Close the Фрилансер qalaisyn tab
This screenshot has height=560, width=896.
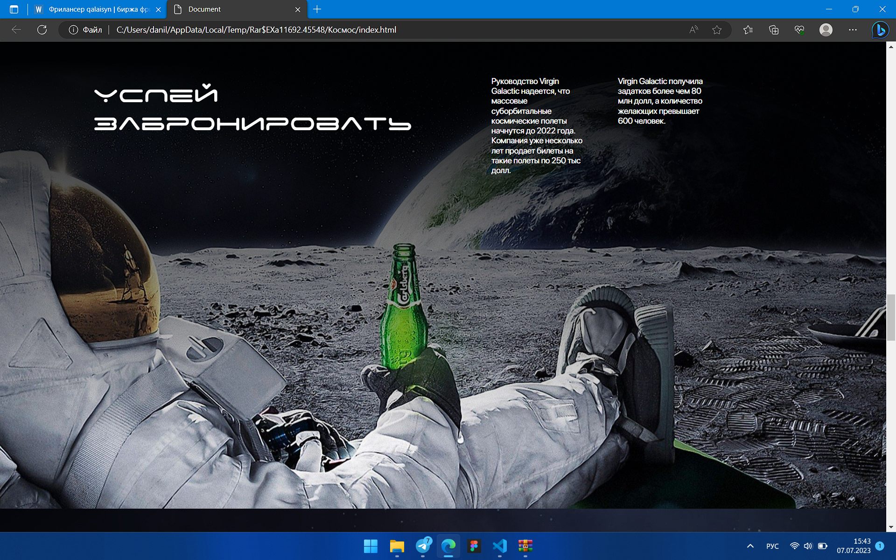point(158,9)
